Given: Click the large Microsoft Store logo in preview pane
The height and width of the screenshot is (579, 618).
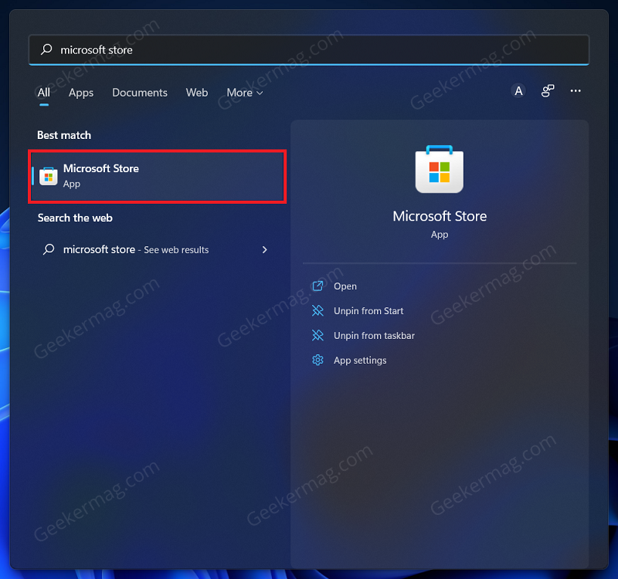Looking at the screenshot, I should pos(439,169).
